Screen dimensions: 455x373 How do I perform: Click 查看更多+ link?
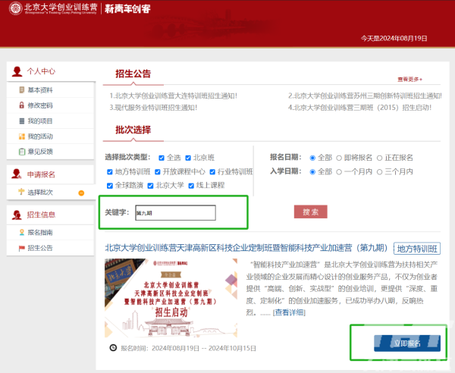pos(410,79)
